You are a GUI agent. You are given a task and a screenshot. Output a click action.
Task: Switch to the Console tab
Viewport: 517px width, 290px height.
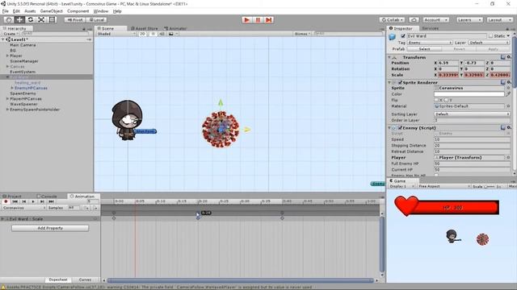coord(47,197)
